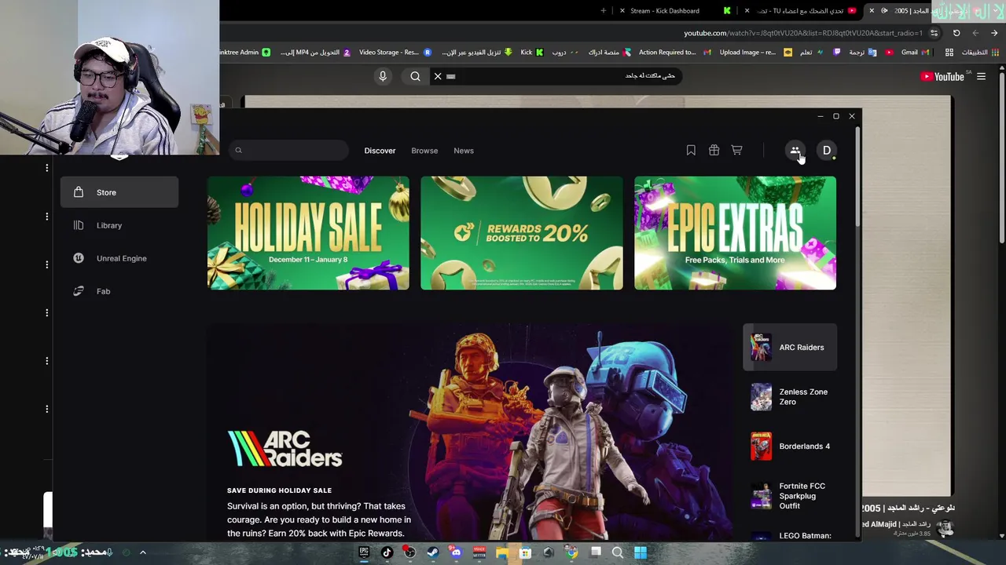Select the Unreal Engine logo icon in sidebar
Viewport: 1006px width, 565px height.
click(79, 258)
